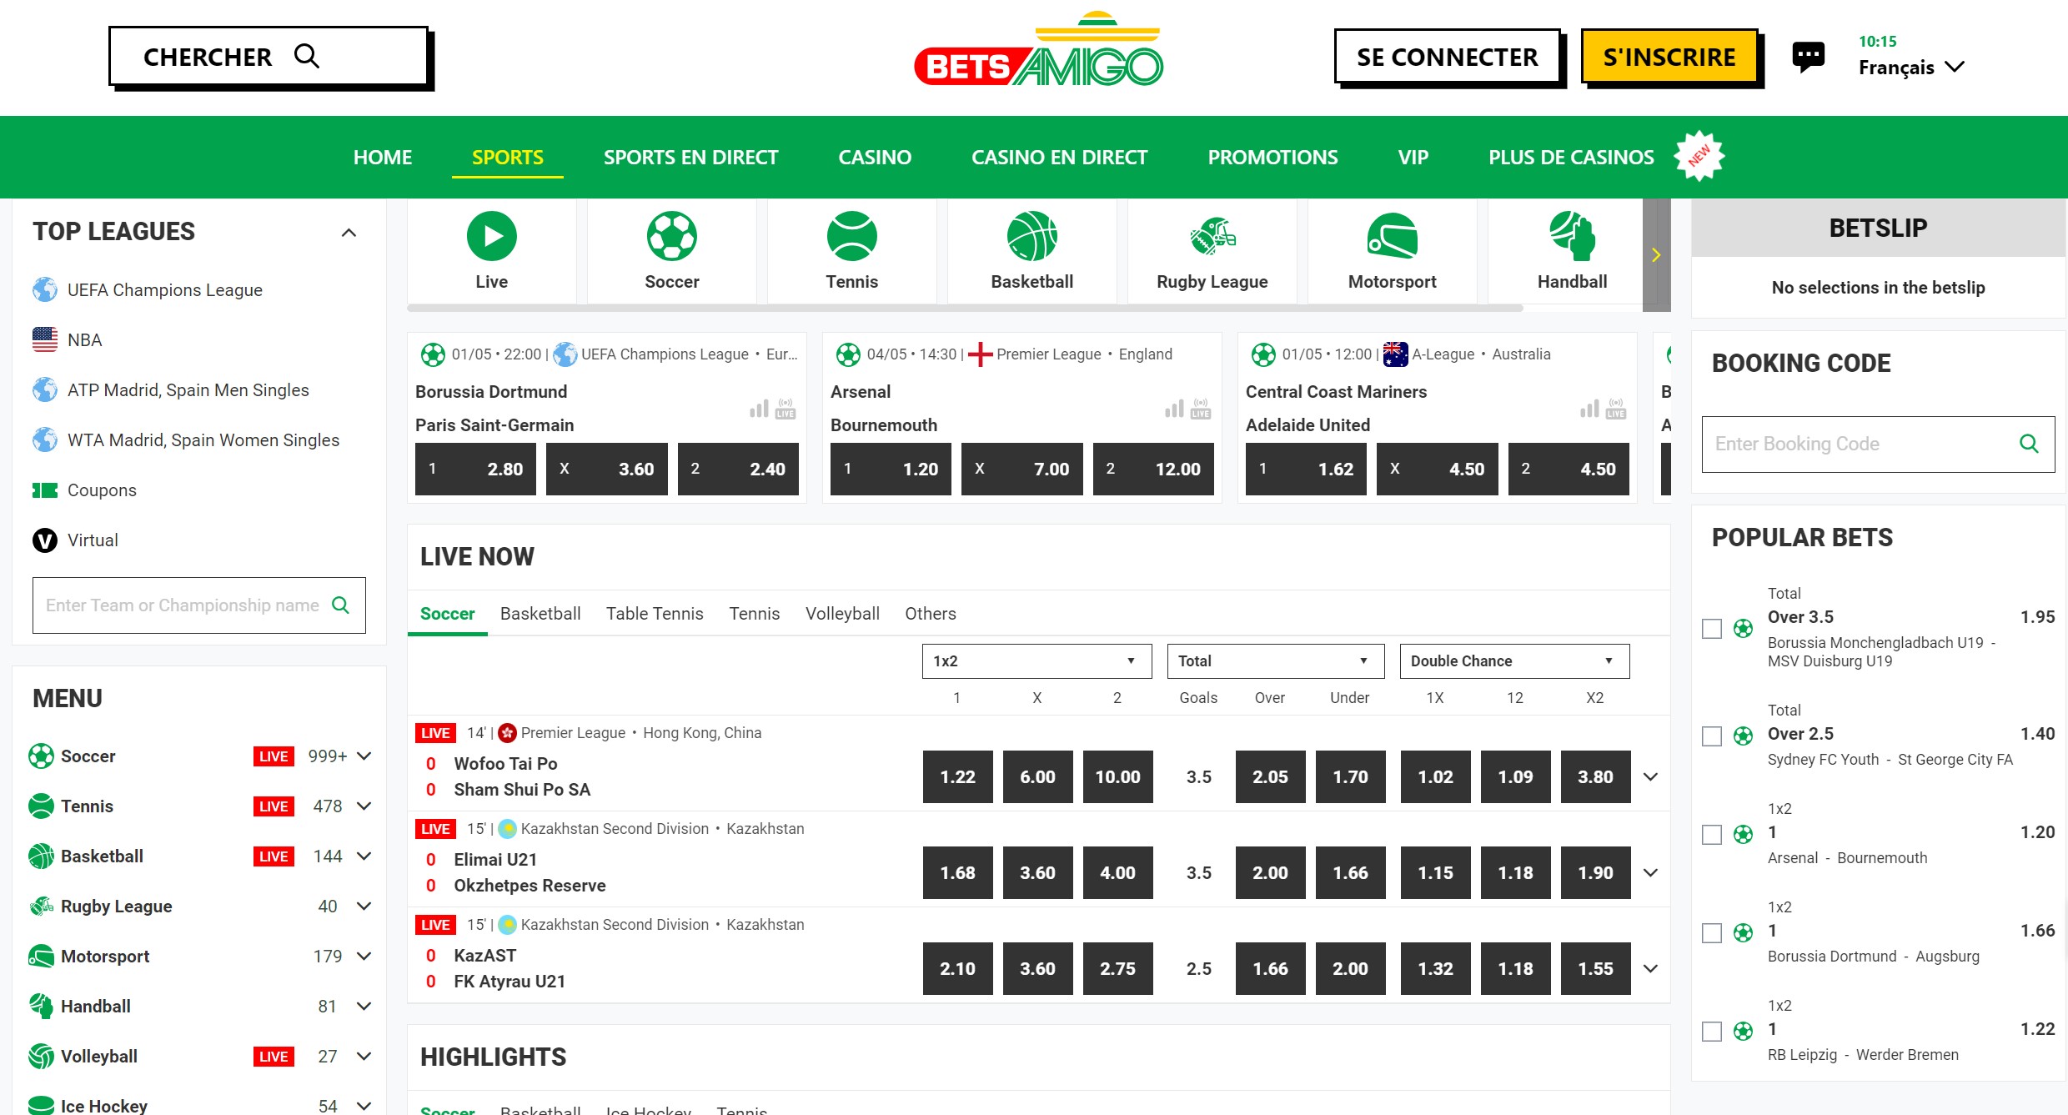
Task: Expand more markets for Wofoo Tai Po match
Action: click(1650, 776)
